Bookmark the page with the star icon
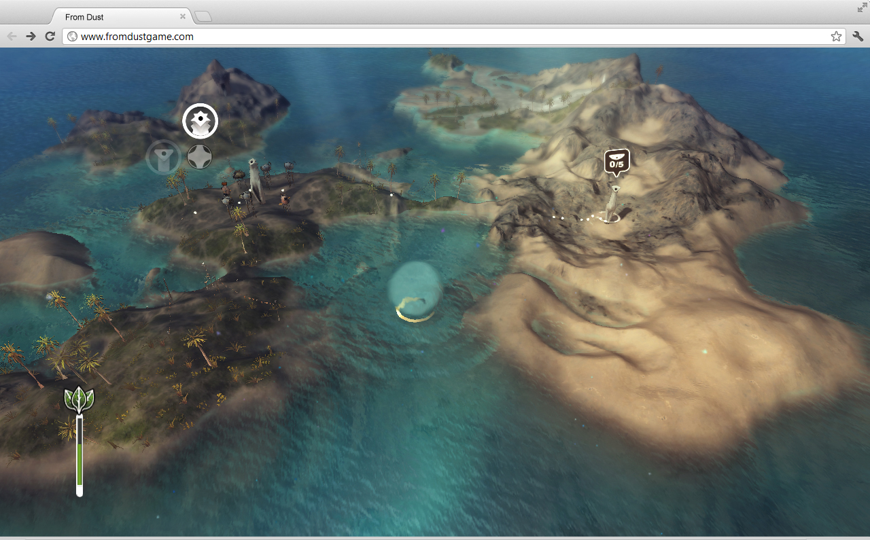The image size is (870, 540). 836,37
